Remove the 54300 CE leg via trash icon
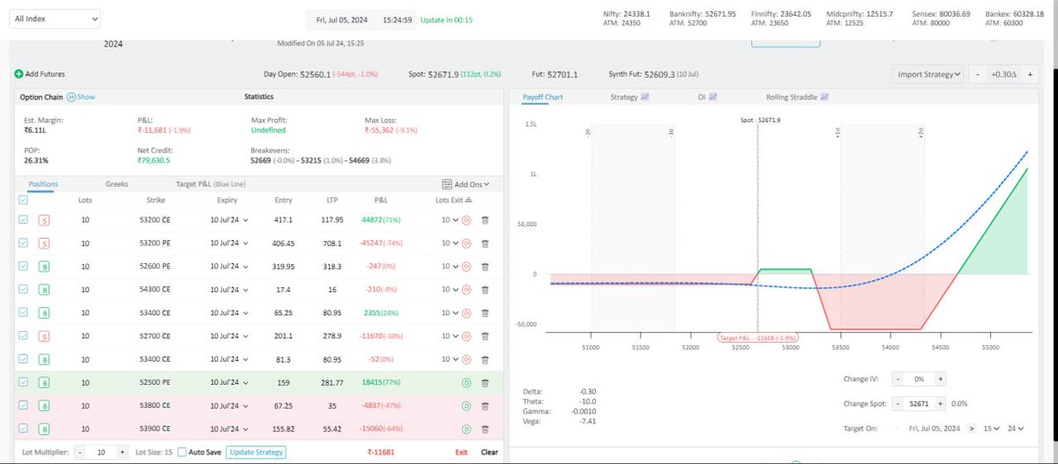This screenshot has height=464, width=1058. [484, 290]
